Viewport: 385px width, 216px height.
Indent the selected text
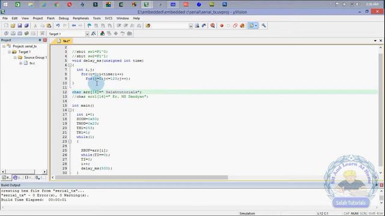pyautogui.click(x=119, y=26)
